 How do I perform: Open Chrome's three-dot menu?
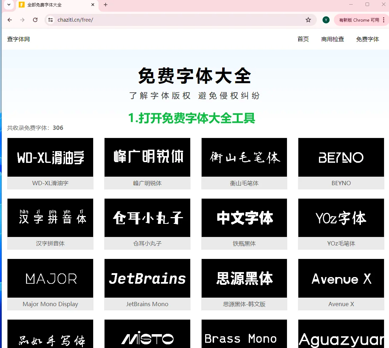click(383, 20)
